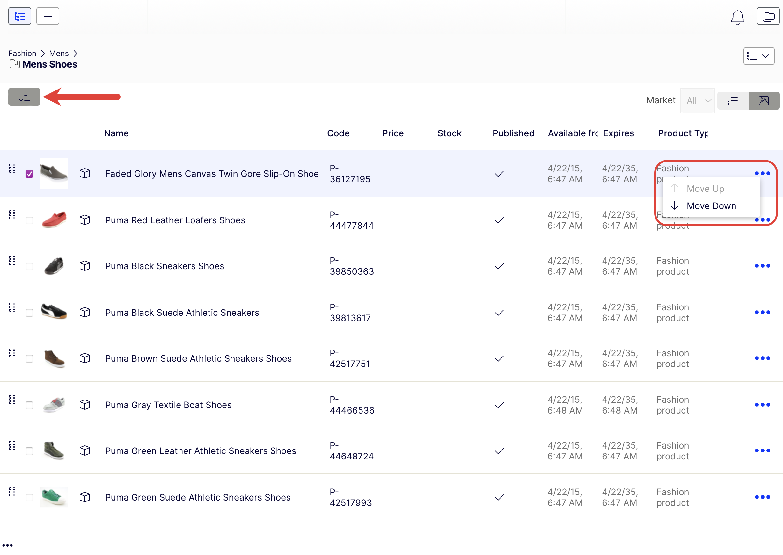
Task: Open more options for Puma Green Leather row
Action: pyautogui.click(x=762, y=450)
